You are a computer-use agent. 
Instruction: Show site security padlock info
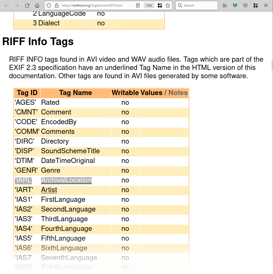click(56, 5)
